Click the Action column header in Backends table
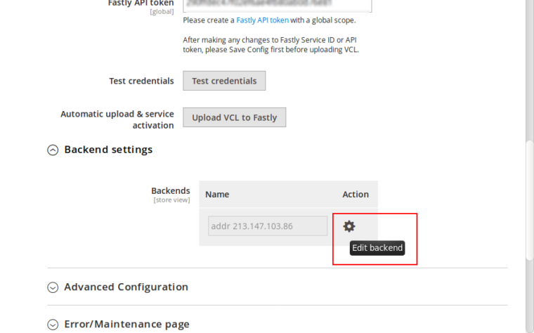This screenshot has width=534, height=333. 355,195
